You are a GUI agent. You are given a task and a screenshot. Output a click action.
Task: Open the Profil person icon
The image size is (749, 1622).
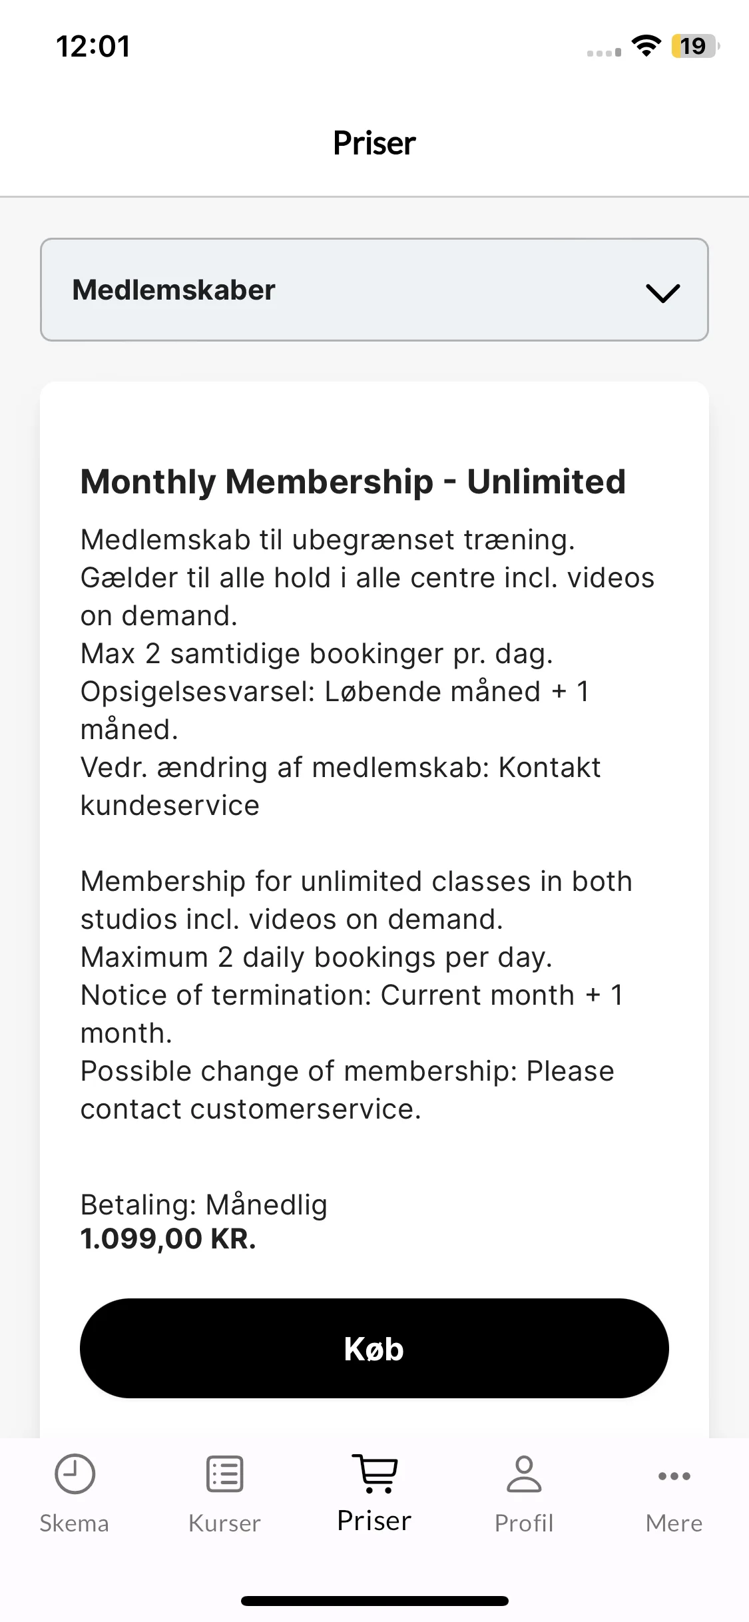pos(524,1474)
